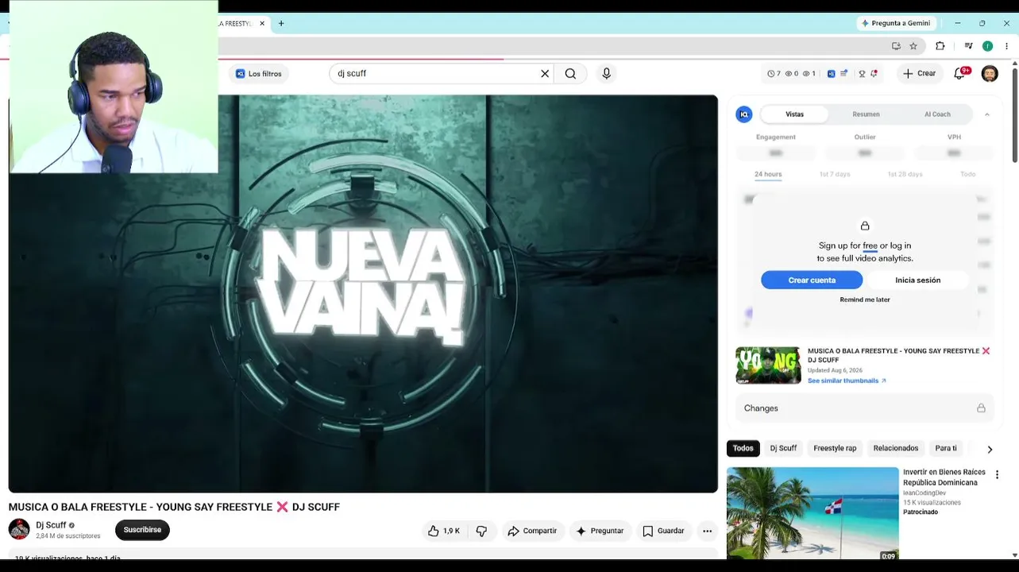Open vidIQ bell alert icon
Screen dimensions: 1019x572
[x=874, y=74]
